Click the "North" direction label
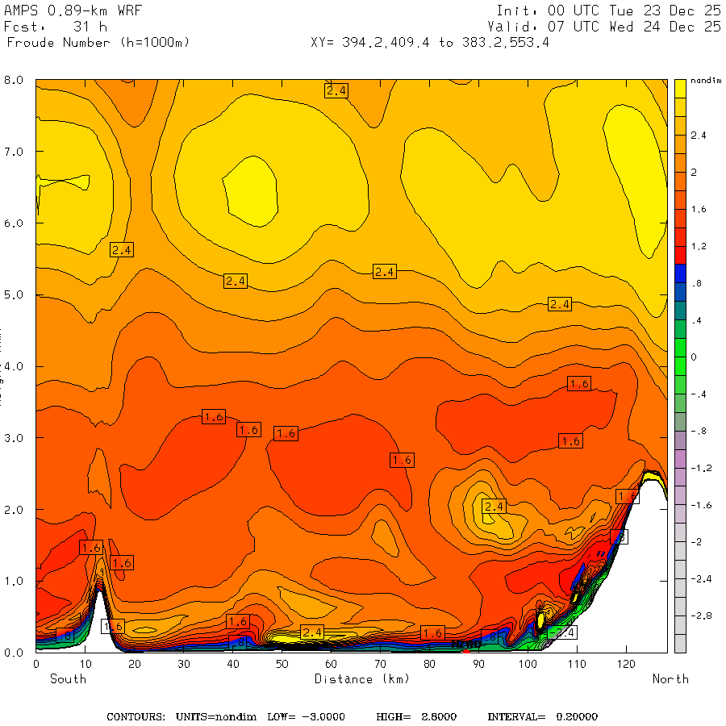 (670, 679)
